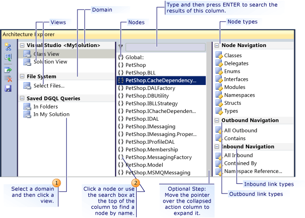Click the Namespaces node type icon
The width and height of the screenshot is (305, 218).
click(219, 95)
